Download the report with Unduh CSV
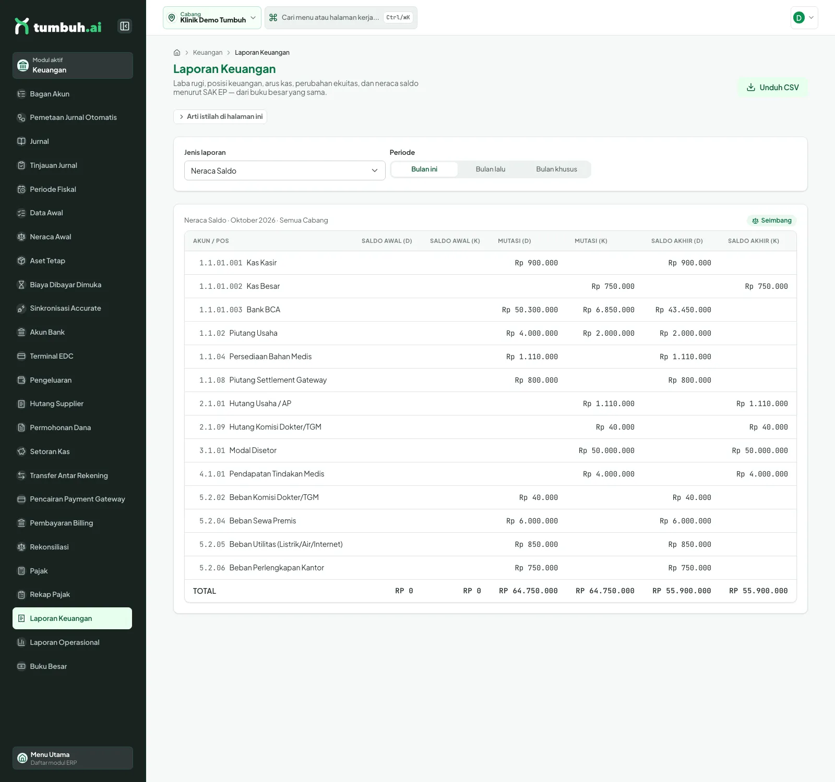 click(773, 88)
